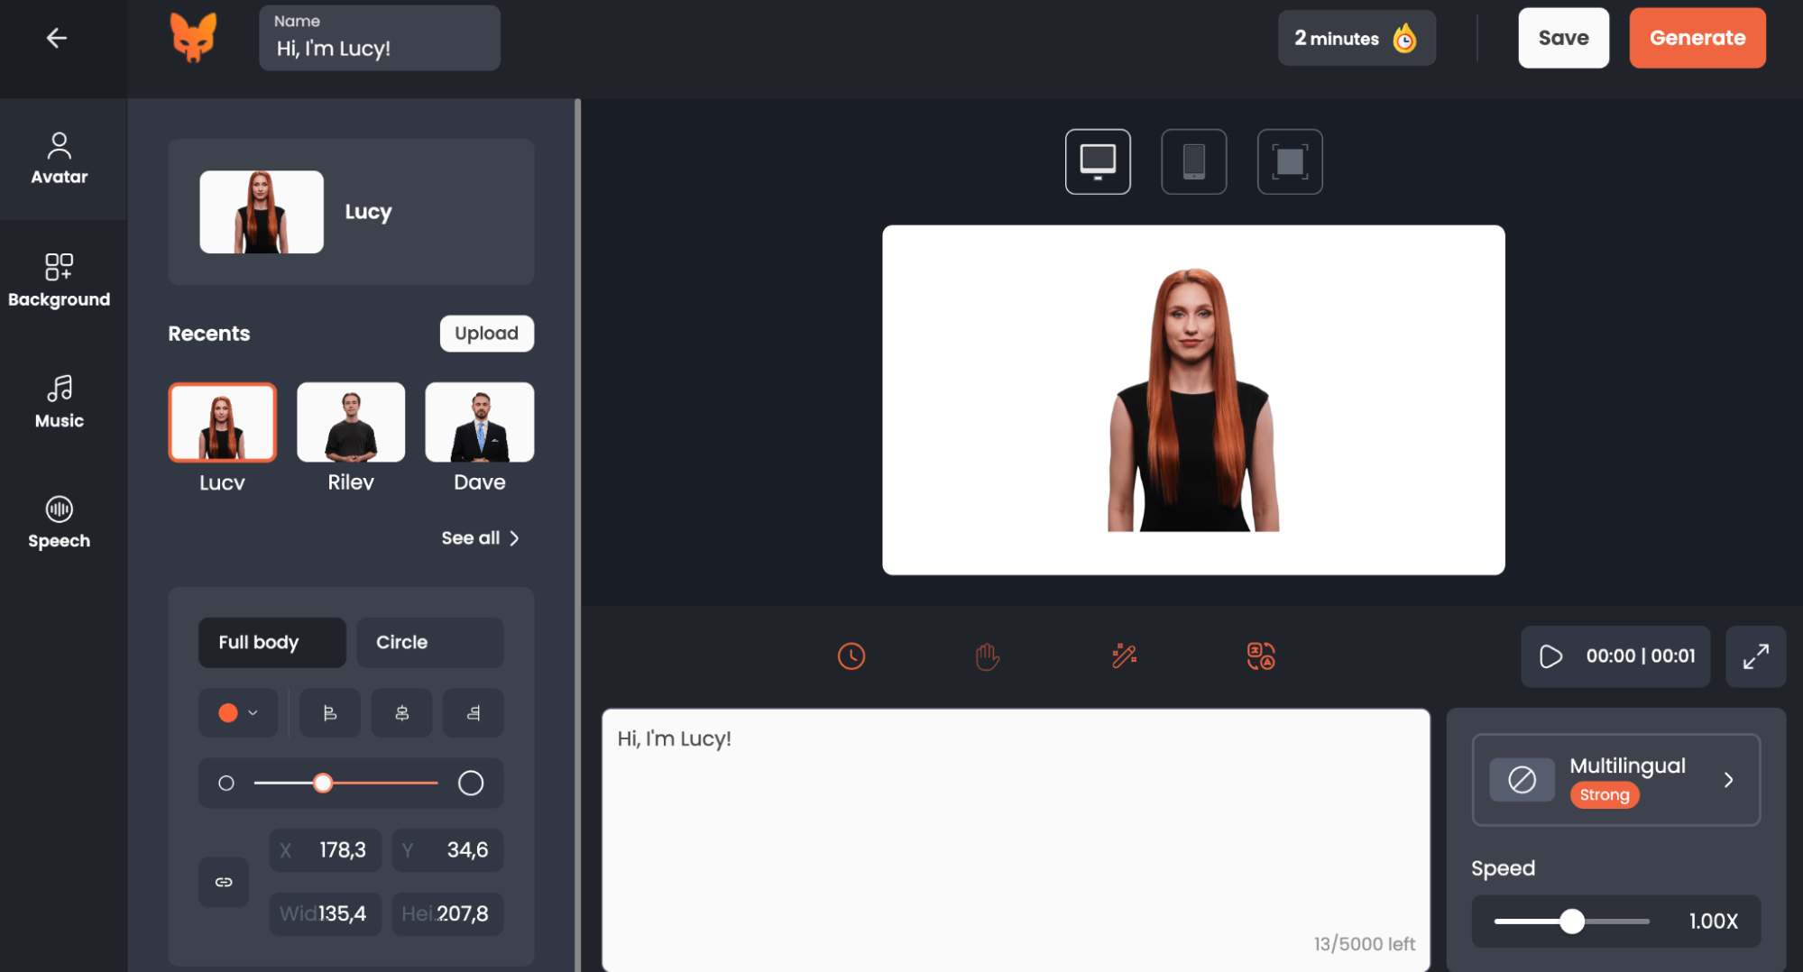Select landscape desktop layout icon
Image resolution: width=1803 pixels, height=972 pixels.
pyautogui.click(x=1098, y=161)
